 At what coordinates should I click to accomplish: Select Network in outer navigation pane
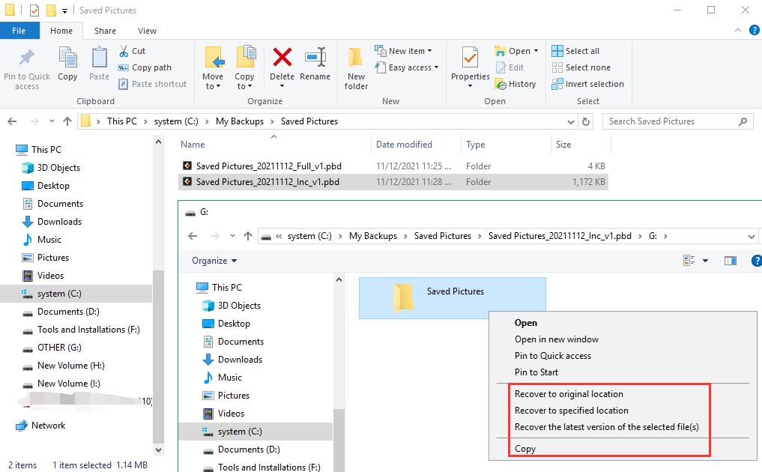[48, 426]
